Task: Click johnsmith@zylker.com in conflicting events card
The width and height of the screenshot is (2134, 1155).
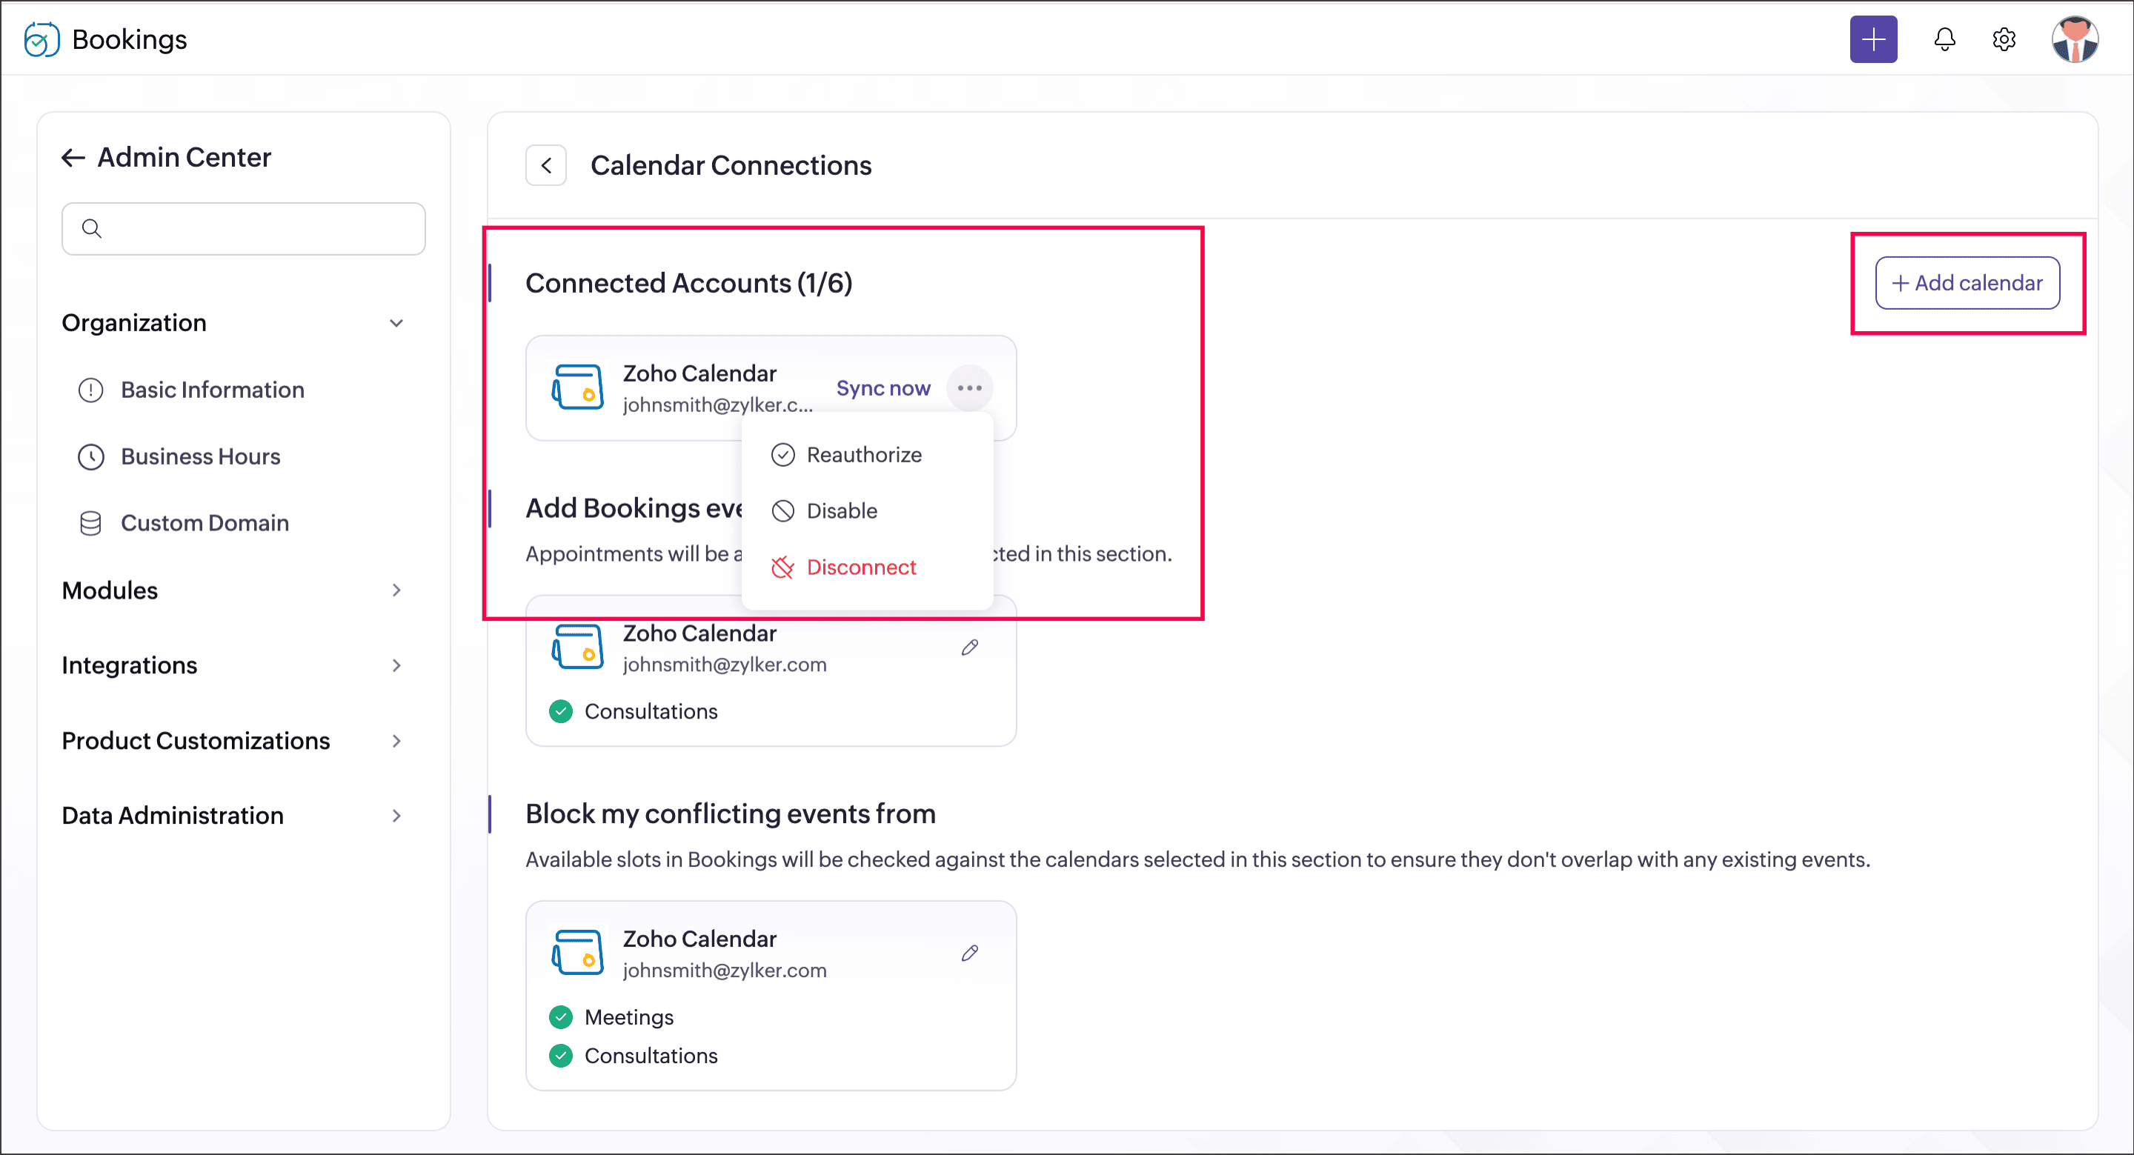Action: [x=725, y=971]
